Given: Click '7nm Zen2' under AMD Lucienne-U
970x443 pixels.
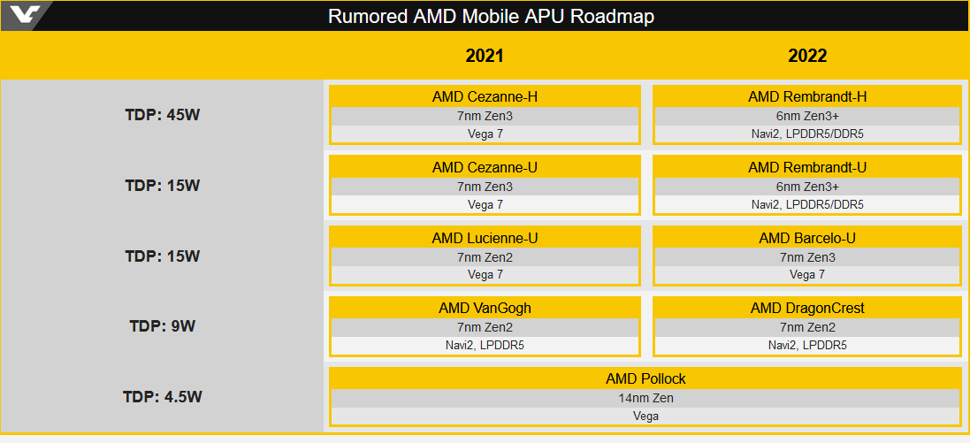Looking at the screenshot, I should (x=485, y=256).
